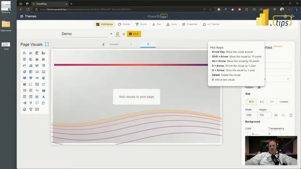This screenshot has height=169, width=301.
Task: Open the folder icon on the desktop
Action: point(6,24)
